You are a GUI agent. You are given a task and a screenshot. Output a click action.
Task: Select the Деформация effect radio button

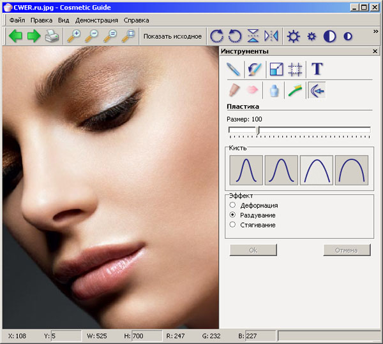[233, 206]
